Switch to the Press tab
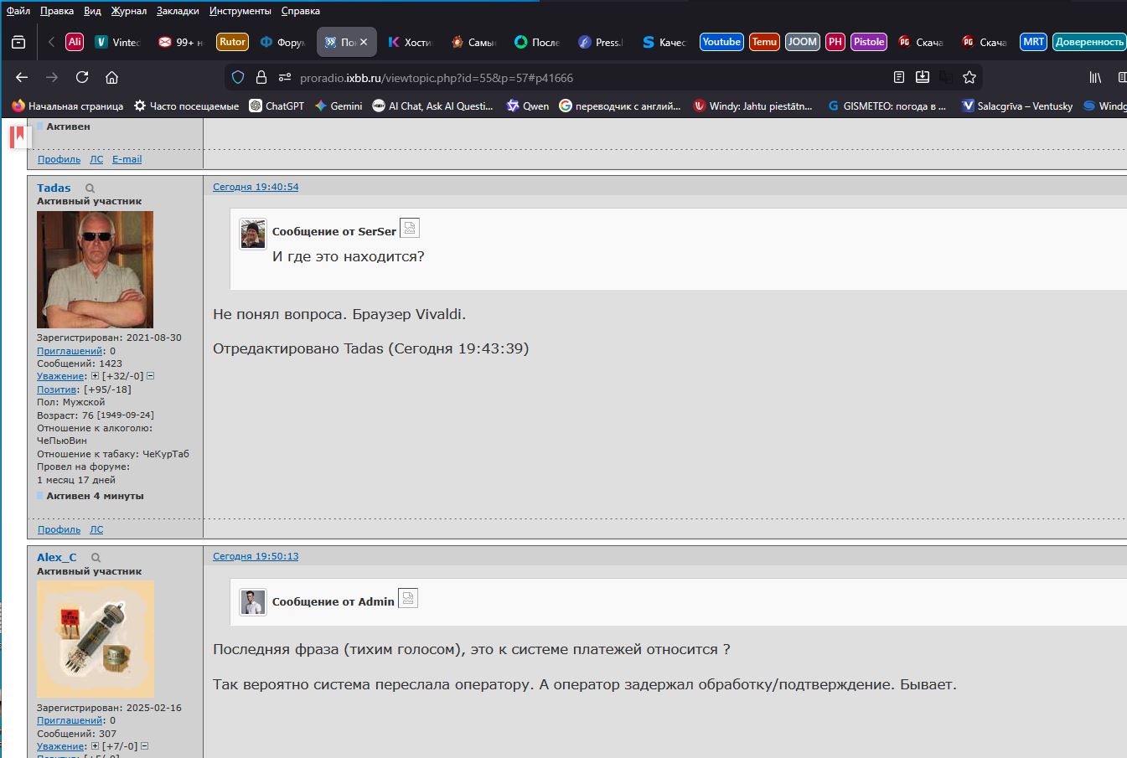The image size is (1127, 758). pyautogui.click(x=602, y=42)
